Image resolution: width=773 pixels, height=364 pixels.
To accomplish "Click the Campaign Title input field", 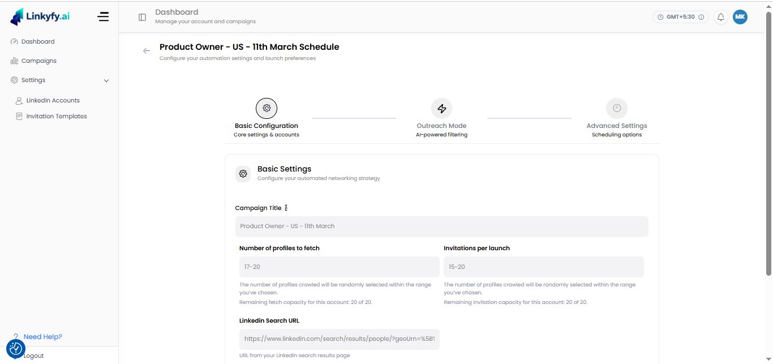I will pos(441,226).
